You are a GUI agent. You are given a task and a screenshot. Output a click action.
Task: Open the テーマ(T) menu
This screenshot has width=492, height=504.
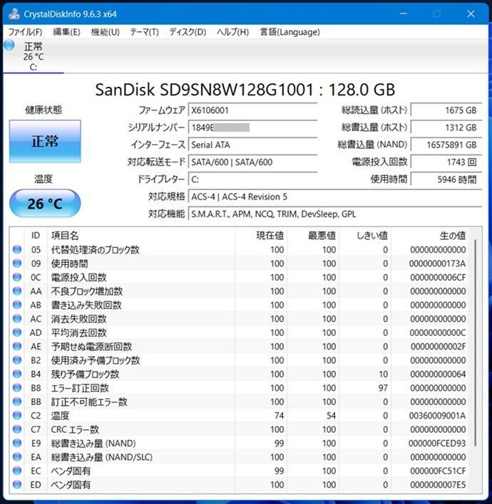(144, 32)
